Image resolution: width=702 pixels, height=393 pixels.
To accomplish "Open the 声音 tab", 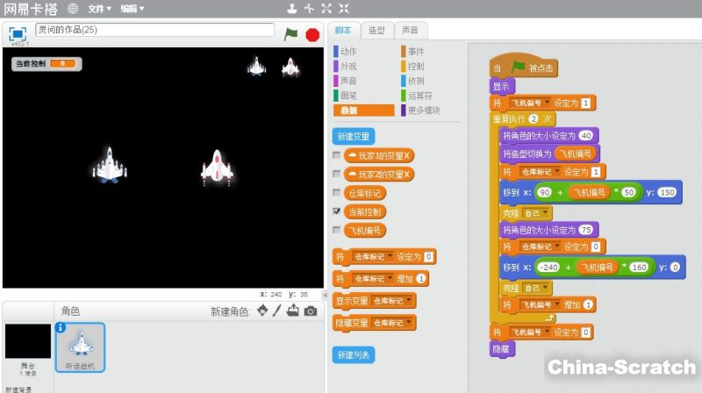I will (x=408, y=31).
